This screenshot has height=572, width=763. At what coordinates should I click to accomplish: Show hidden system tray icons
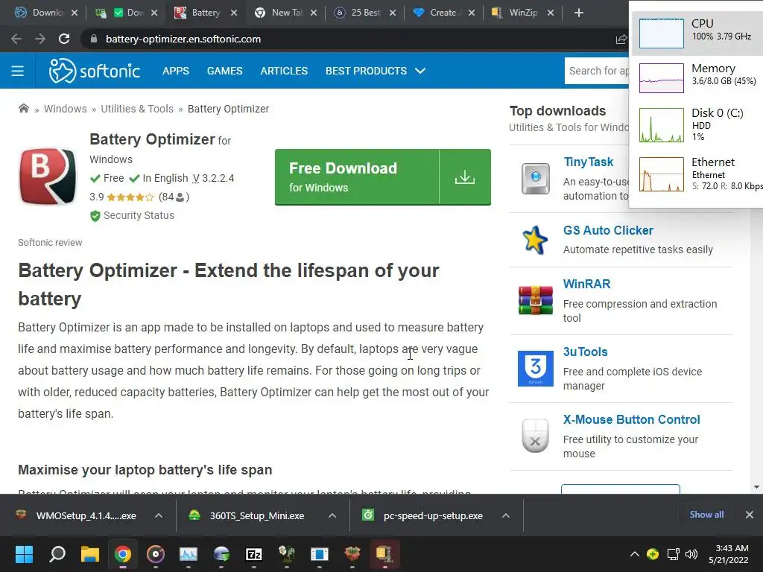[635, 554]
